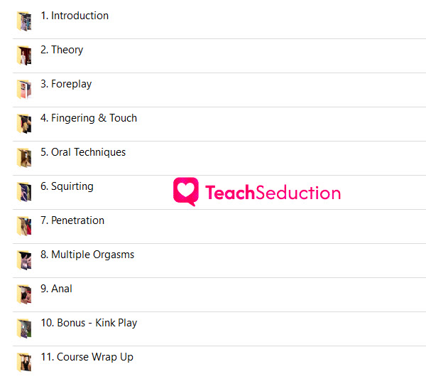Select '11. Course Wrap Up' folder name
The height and width of the screenshot is (384, 426).
pos(87,357)
